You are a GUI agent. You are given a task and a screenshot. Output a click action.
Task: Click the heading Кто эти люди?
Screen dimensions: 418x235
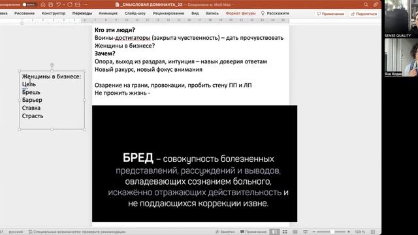tap(115, 30)
